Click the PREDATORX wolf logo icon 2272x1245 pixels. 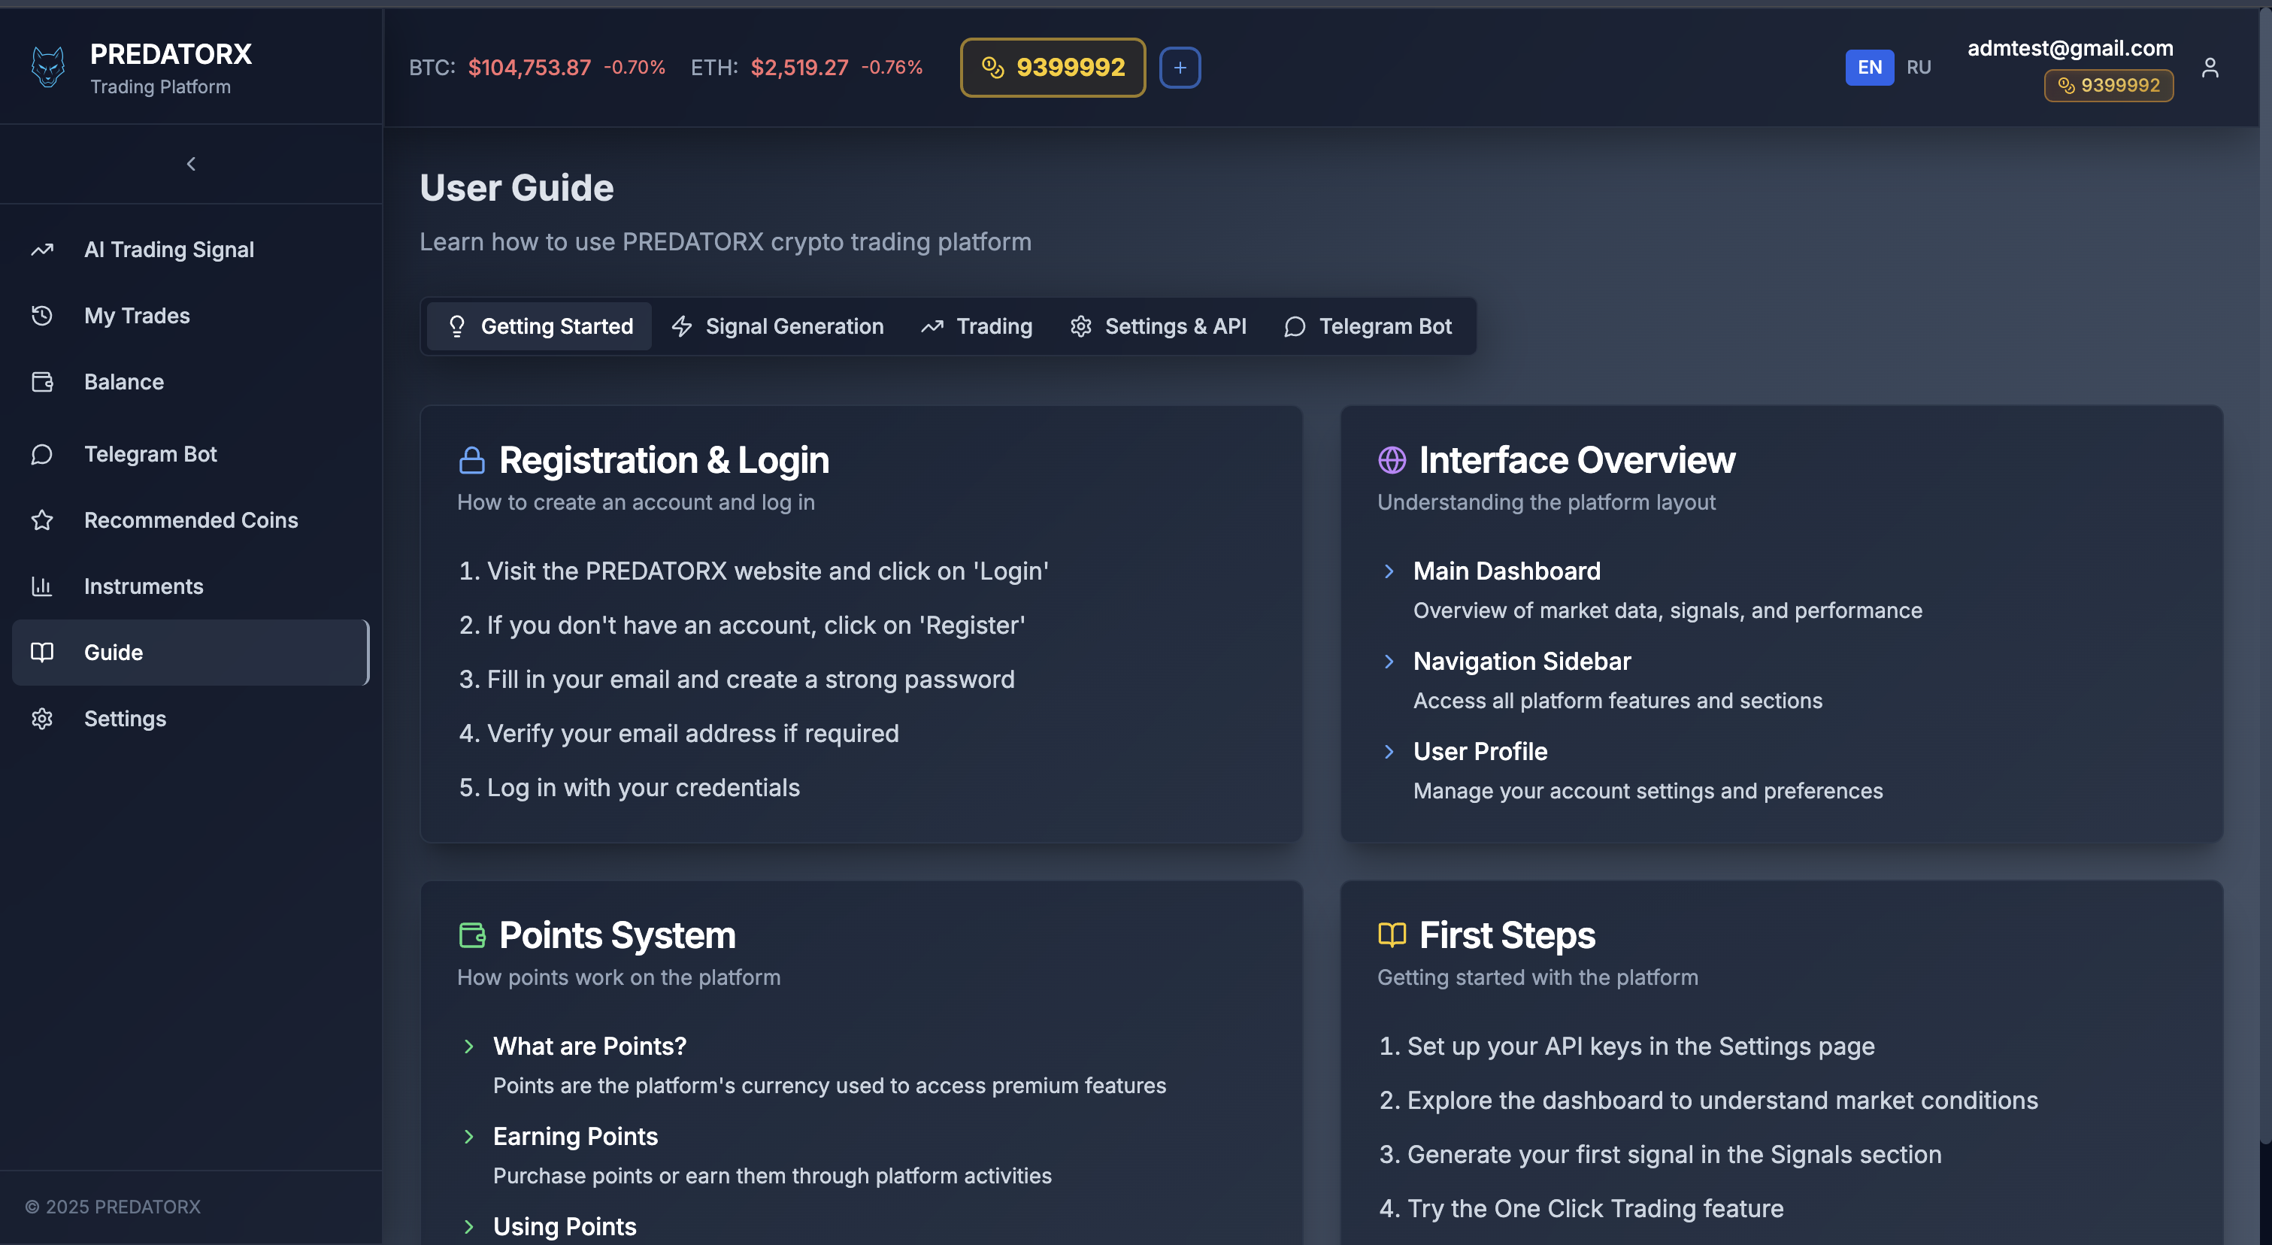tap(47, 67)
